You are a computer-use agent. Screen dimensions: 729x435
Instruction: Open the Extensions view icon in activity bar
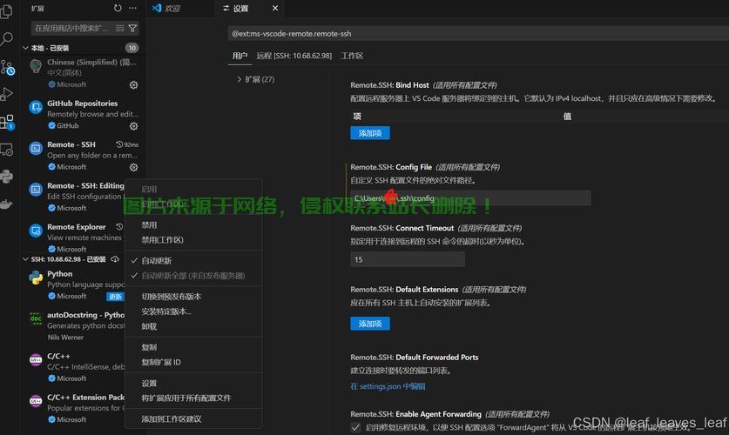[7, 122]
